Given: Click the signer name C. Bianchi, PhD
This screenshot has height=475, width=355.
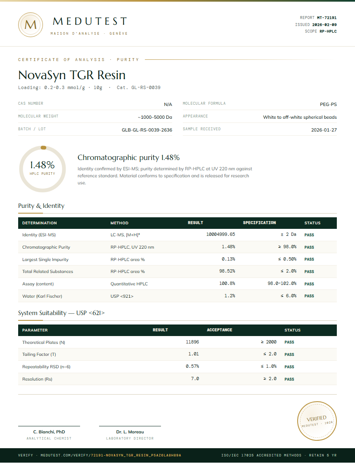Looking at the screenshot, I should coord(49,432).
